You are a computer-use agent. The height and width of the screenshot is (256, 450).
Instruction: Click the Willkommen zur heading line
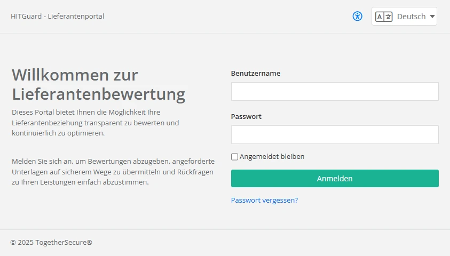coord(75,75)
